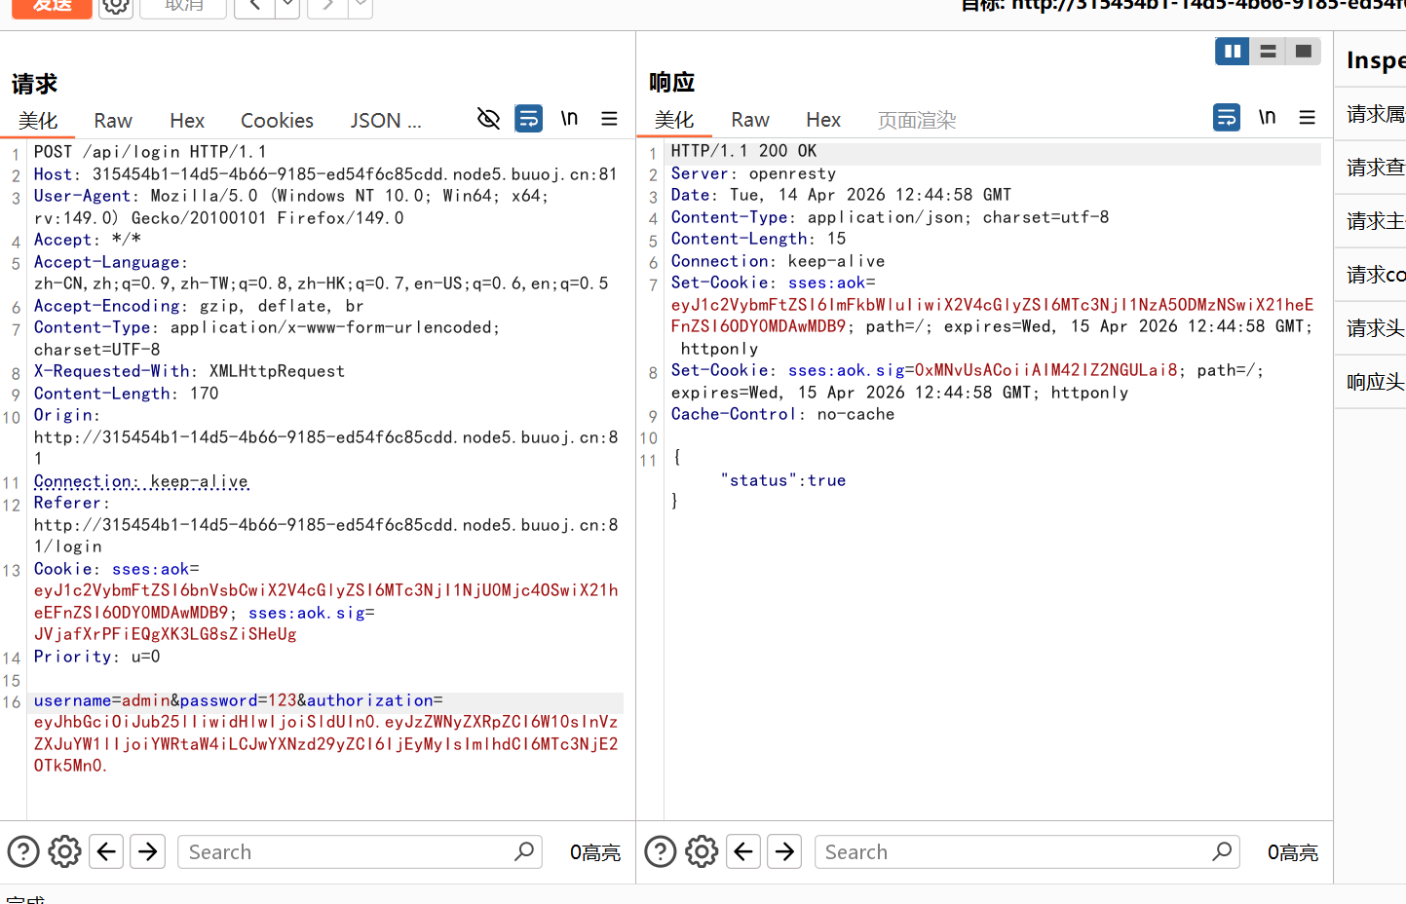Toggle line wrap in the request editor
The width and height of the screenshot is (1406, 904).
[528, 119]
